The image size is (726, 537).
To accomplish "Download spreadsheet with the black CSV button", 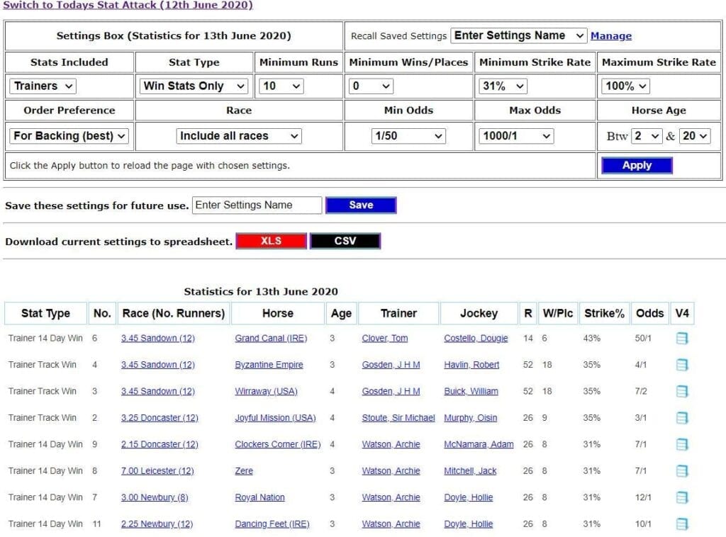I will pos(345,241).
